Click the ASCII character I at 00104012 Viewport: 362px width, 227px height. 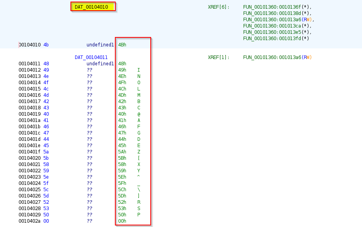(139, 70)
